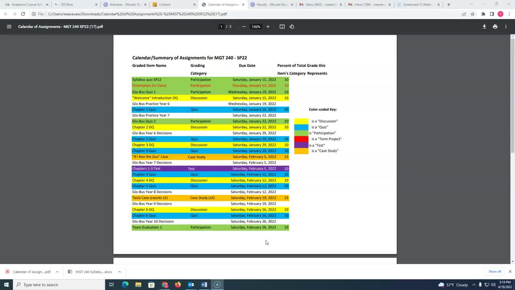The image size is (515, 290).
Task: Click the "Tesla Case (counts x2)" text
Action: click(x=150, y=198)
